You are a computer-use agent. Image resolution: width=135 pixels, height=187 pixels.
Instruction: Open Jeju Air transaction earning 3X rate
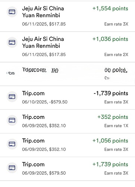coord(43,12)
